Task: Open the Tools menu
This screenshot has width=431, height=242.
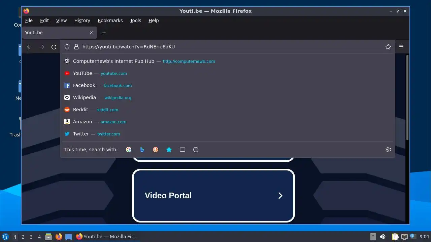Action: [x=136, y=21]
